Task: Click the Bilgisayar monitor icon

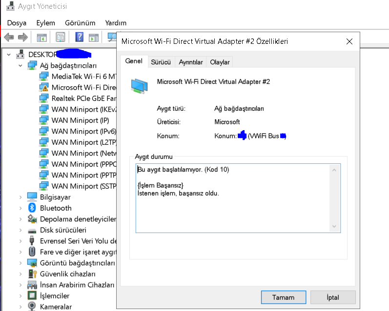Action: pos(32,197)
